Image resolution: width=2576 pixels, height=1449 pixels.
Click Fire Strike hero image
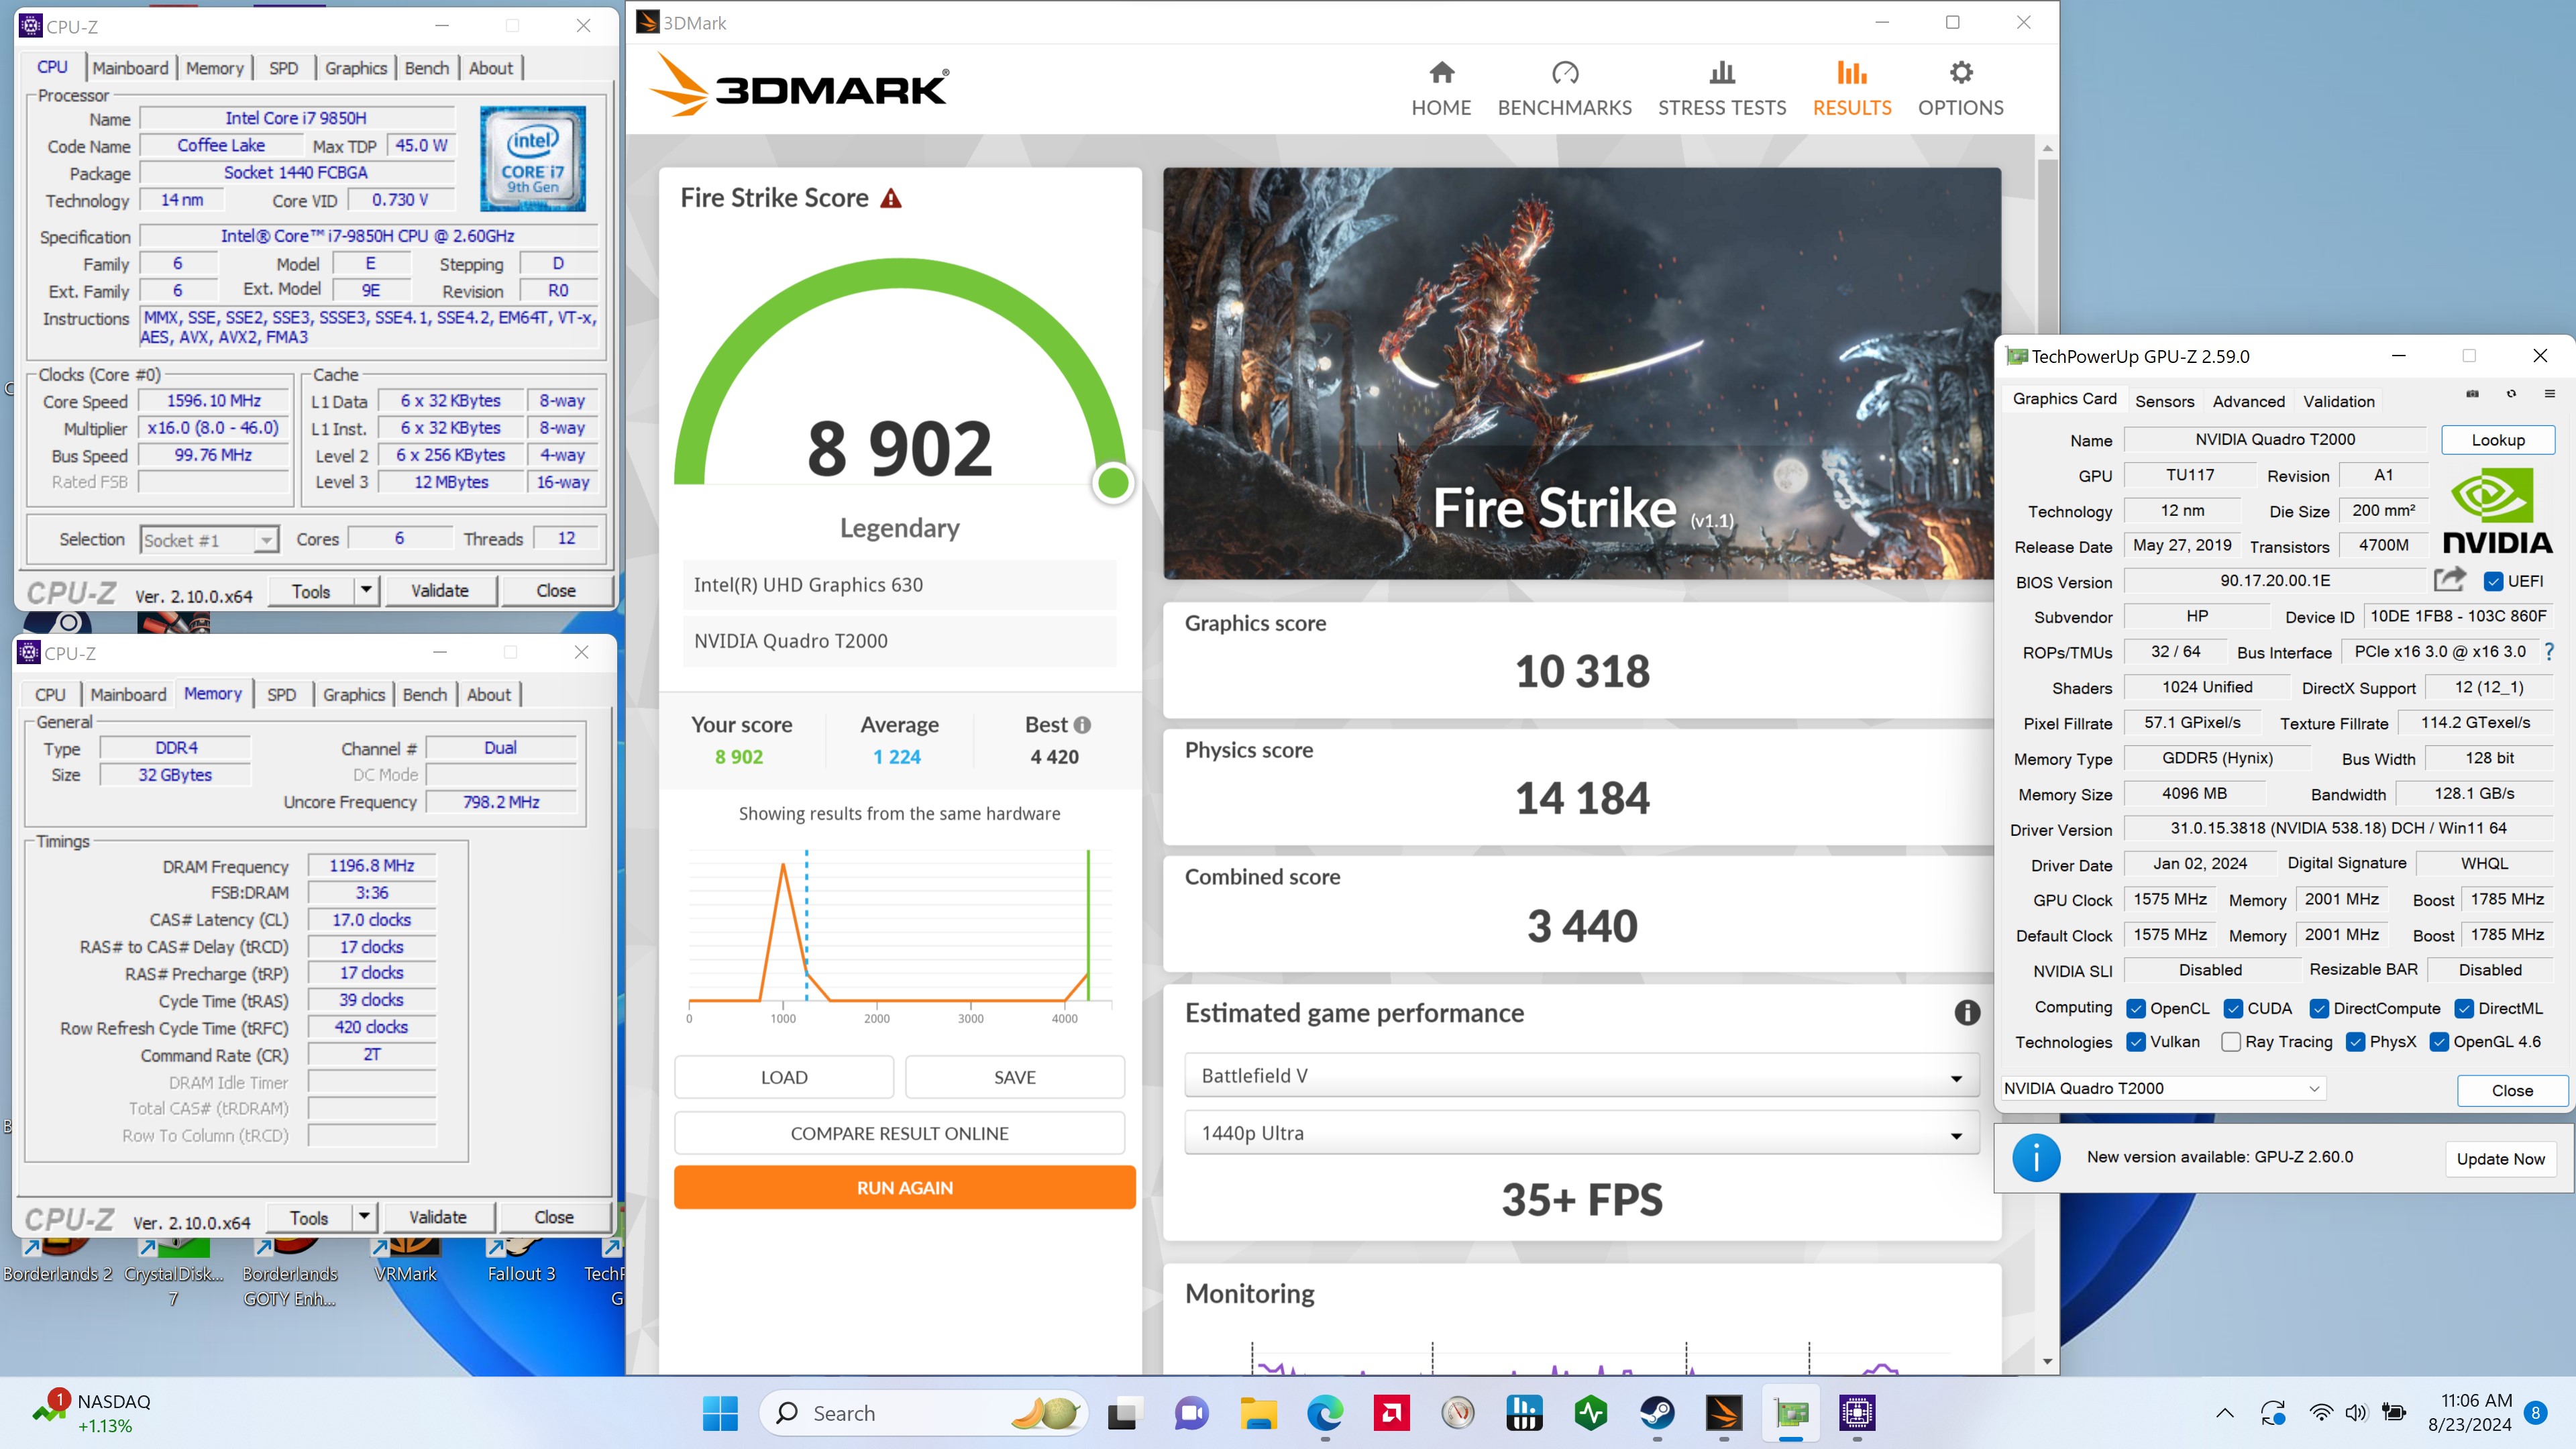1581,373
